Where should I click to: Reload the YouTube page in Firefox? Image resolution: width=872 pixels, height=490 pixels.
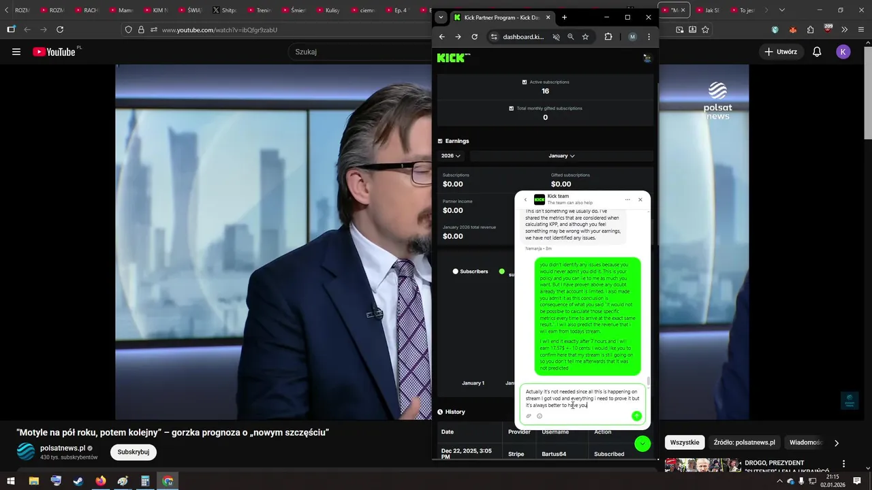tap(60, 30)
